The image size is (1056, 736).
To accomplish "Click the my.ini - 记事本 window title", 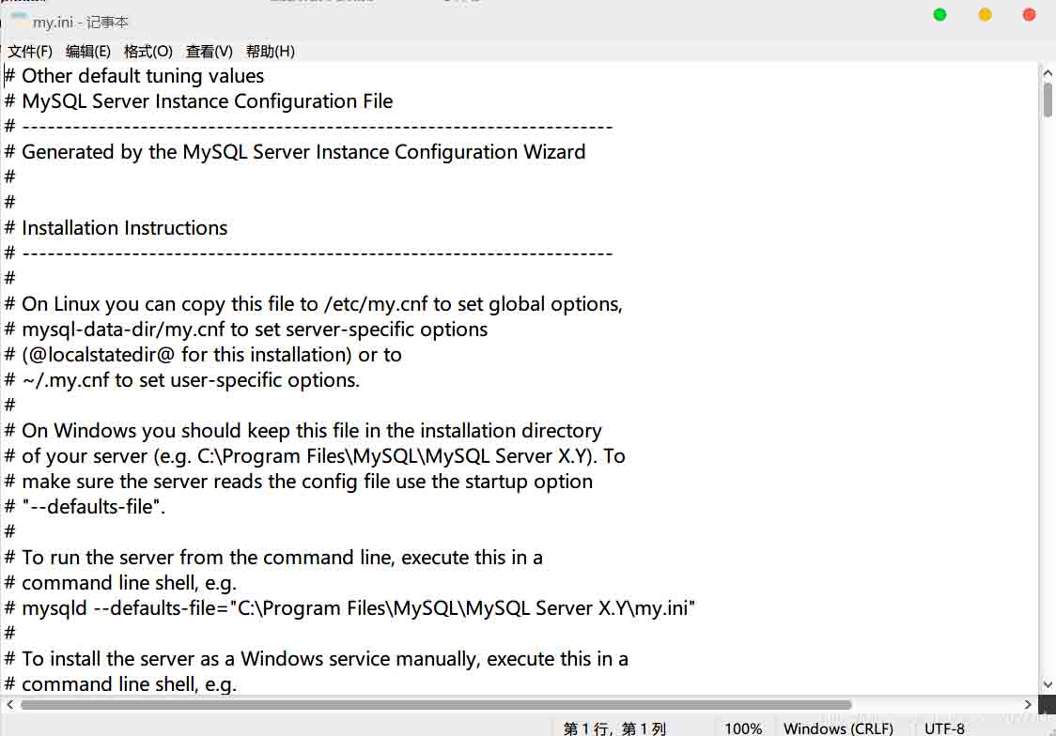I will tap(80, 23).
